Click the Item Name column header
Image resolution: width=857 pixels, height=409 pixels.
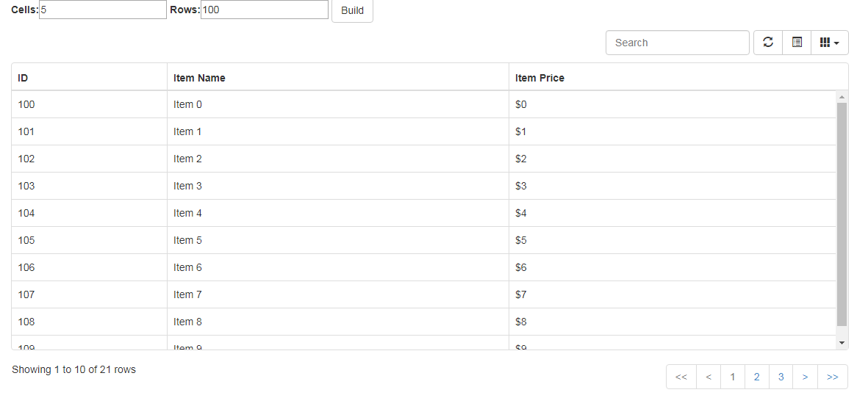tap(338, 78)
